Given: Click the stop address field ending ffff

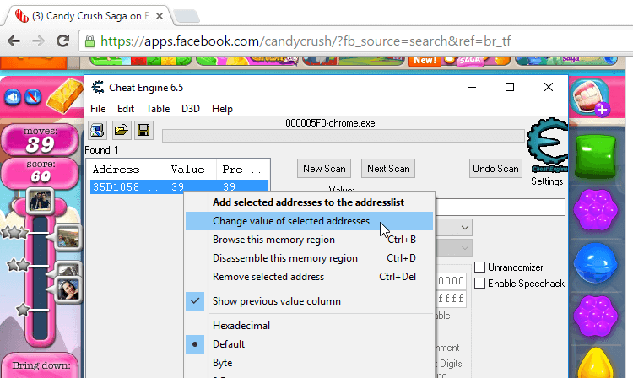Looking at the screenshot, I should (x=451, y=299).
